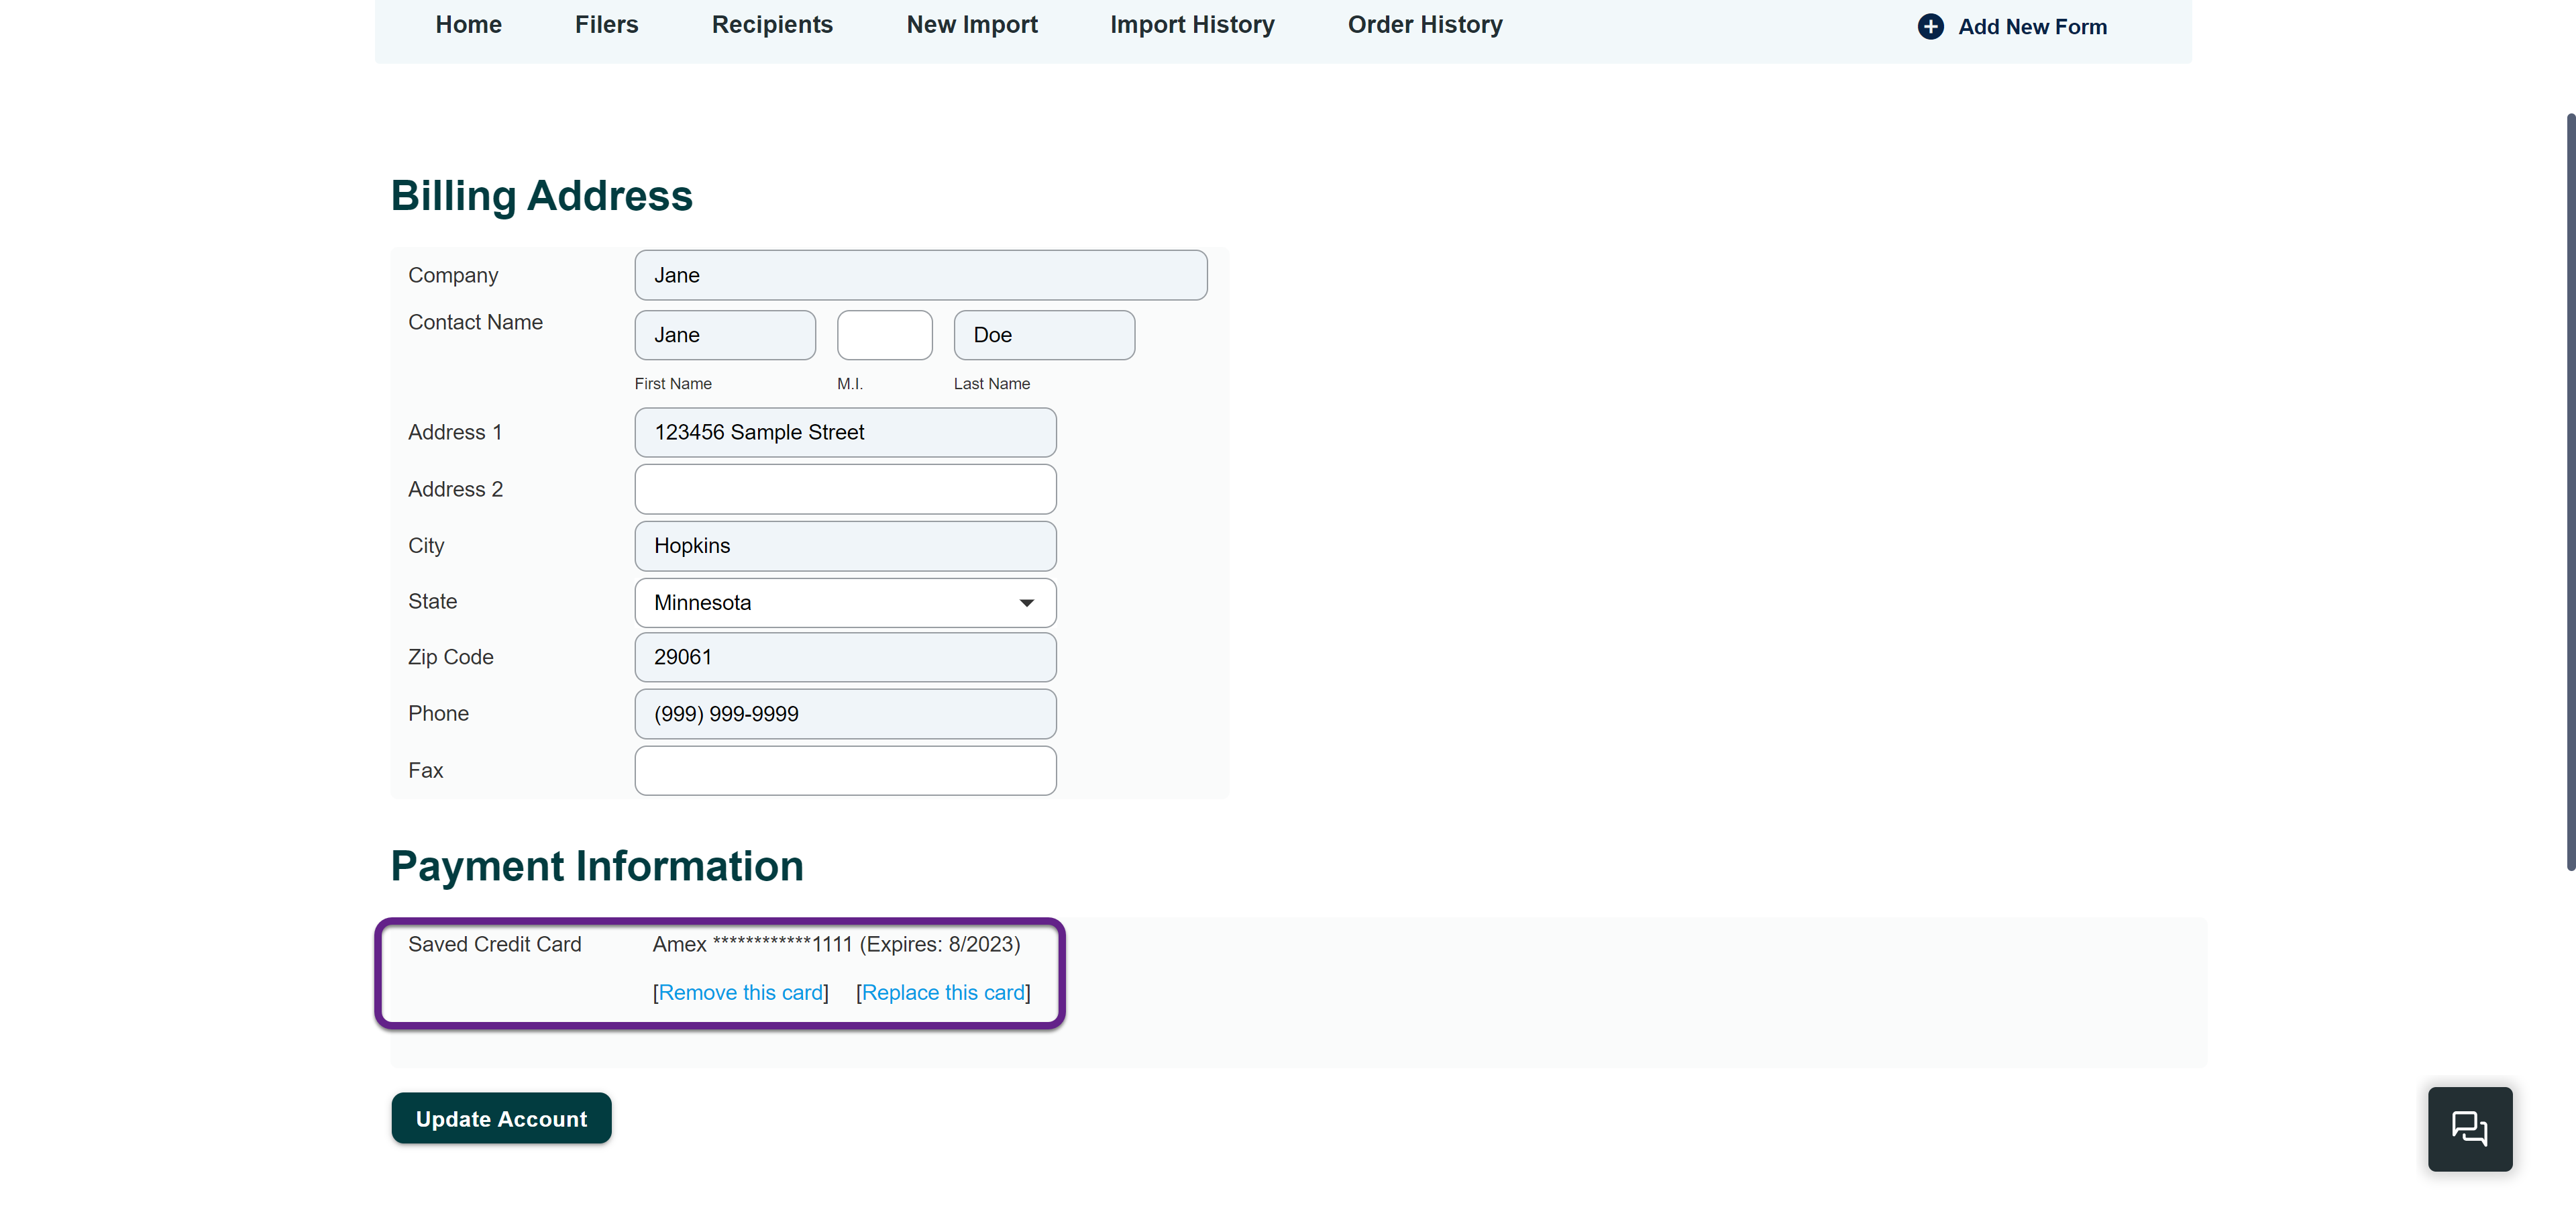Go to the Filers menu
The width and height of the screenshot is (2576, 1226).
tap(606, 25)
